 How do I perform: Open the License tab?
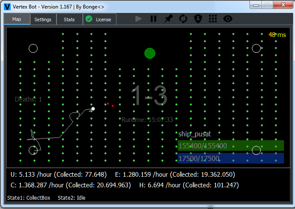[100, 20]
